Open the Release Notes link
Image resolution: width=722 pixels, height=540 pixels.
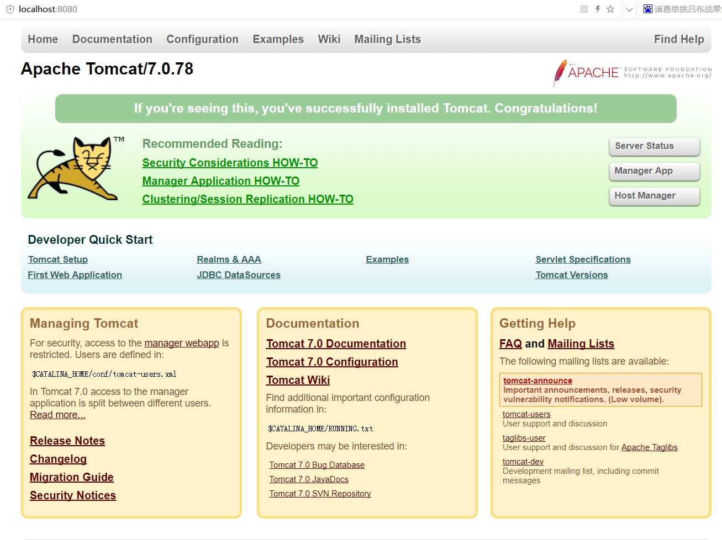coord(67,441)
